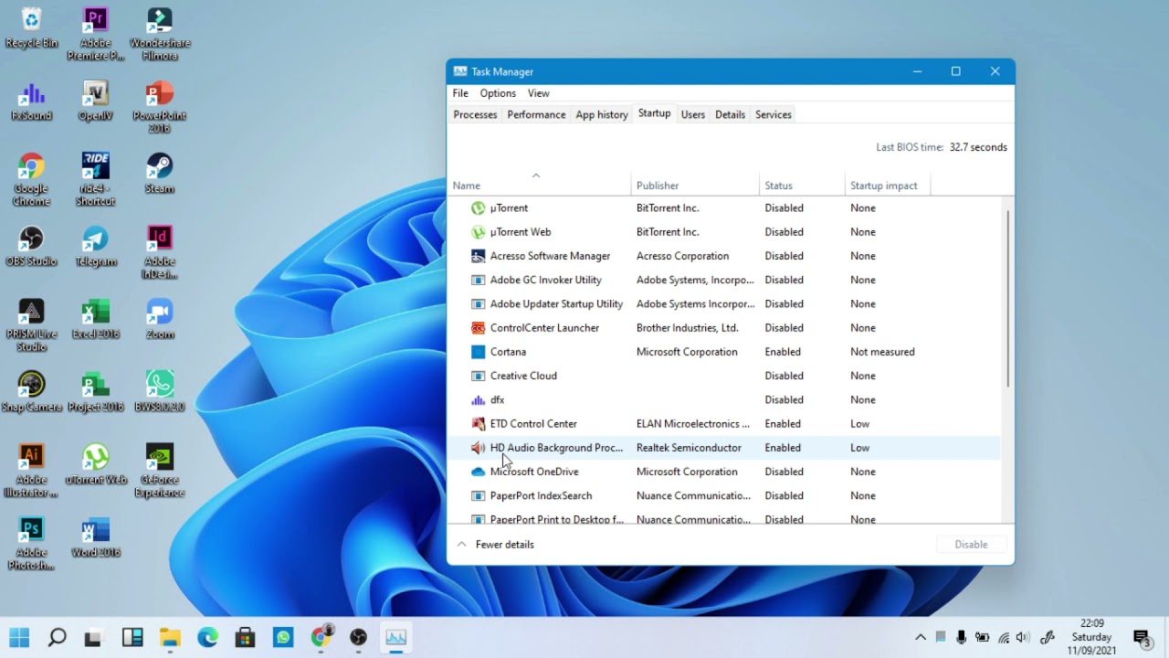The width and height of the screenshot is (1169, 658).
Task: Open the Options menu
Action: point(498,93)
